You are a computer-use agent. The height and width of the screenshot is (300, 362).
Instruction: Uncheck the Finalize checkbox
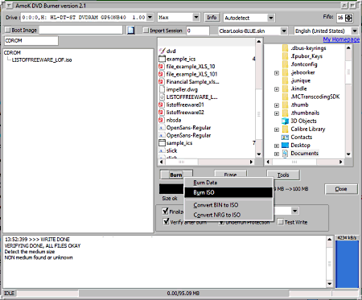(x=166, y=212)
